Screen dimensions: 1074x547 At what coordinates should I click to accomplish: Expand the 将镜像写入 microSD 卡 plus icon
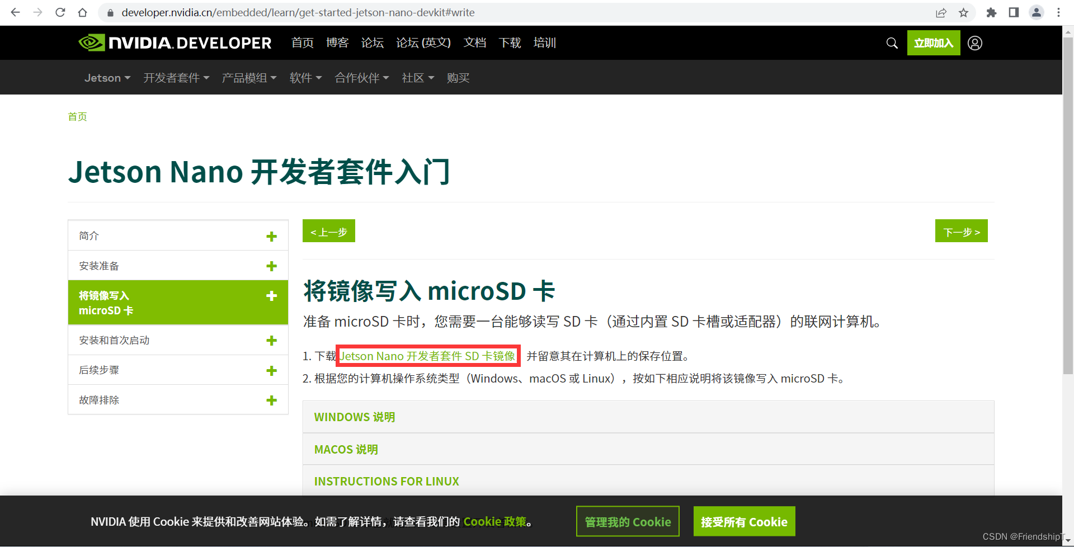pyautogui.click(x=271, y=295)
